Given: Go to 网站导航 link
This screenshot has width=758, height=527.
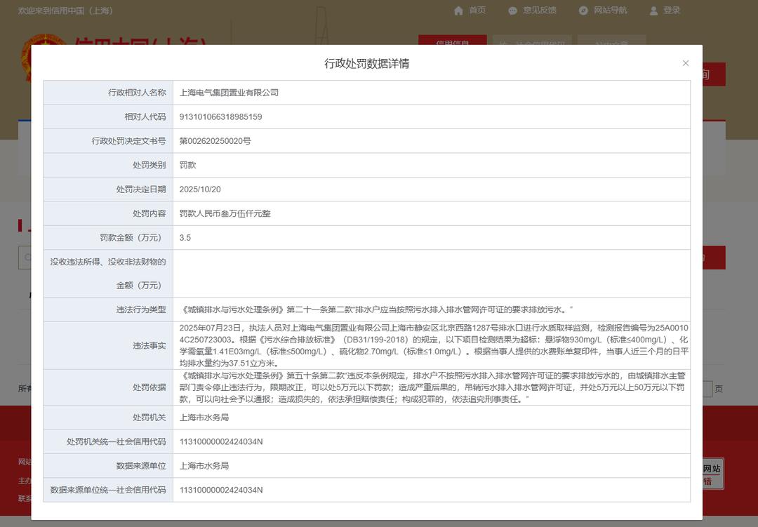Looking at the screenshot, I should [x=611, y=11].
